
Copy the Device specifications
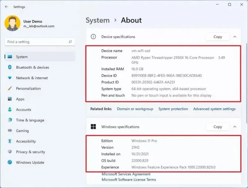(218, 37)
